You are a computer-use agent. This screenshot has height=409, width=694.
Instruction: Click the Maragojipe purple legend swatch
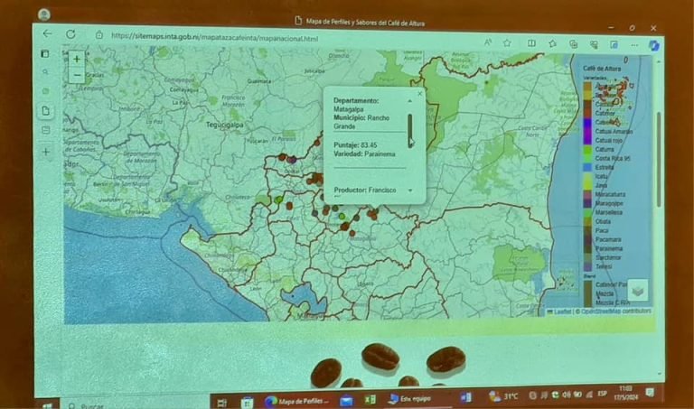point(587,203)
